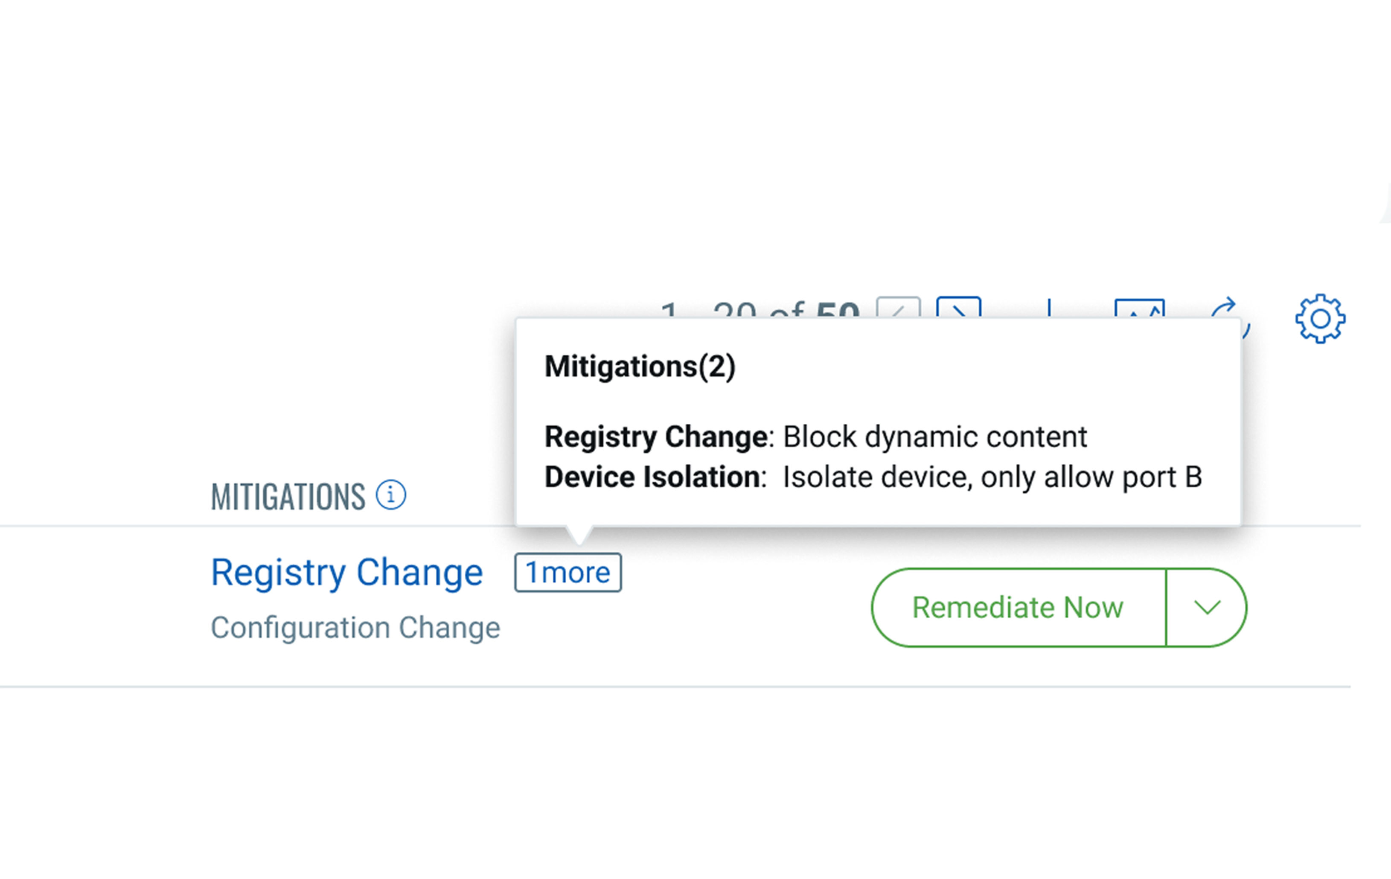Viewport: 1391px width, 879px height.
Task: Open the chart view icon
Action: (x=1139, y=308)
